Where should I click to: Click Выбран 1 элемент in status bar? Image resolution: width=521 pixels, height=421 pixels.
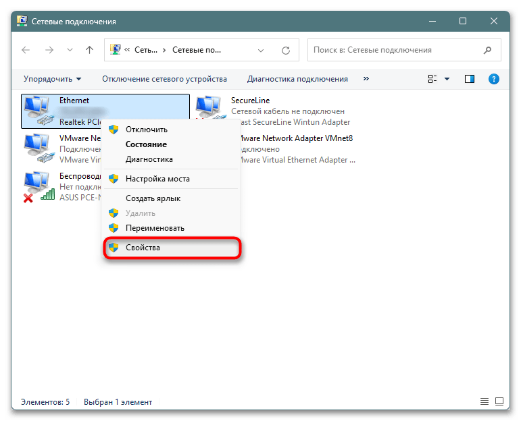[x=118, y=402]
